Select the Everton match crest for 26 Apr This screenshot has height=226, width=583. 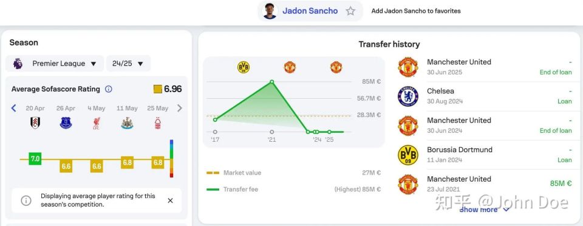66,123
